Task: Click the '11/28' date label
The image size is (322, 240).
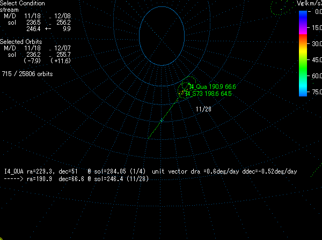Action: coord(203,109)
